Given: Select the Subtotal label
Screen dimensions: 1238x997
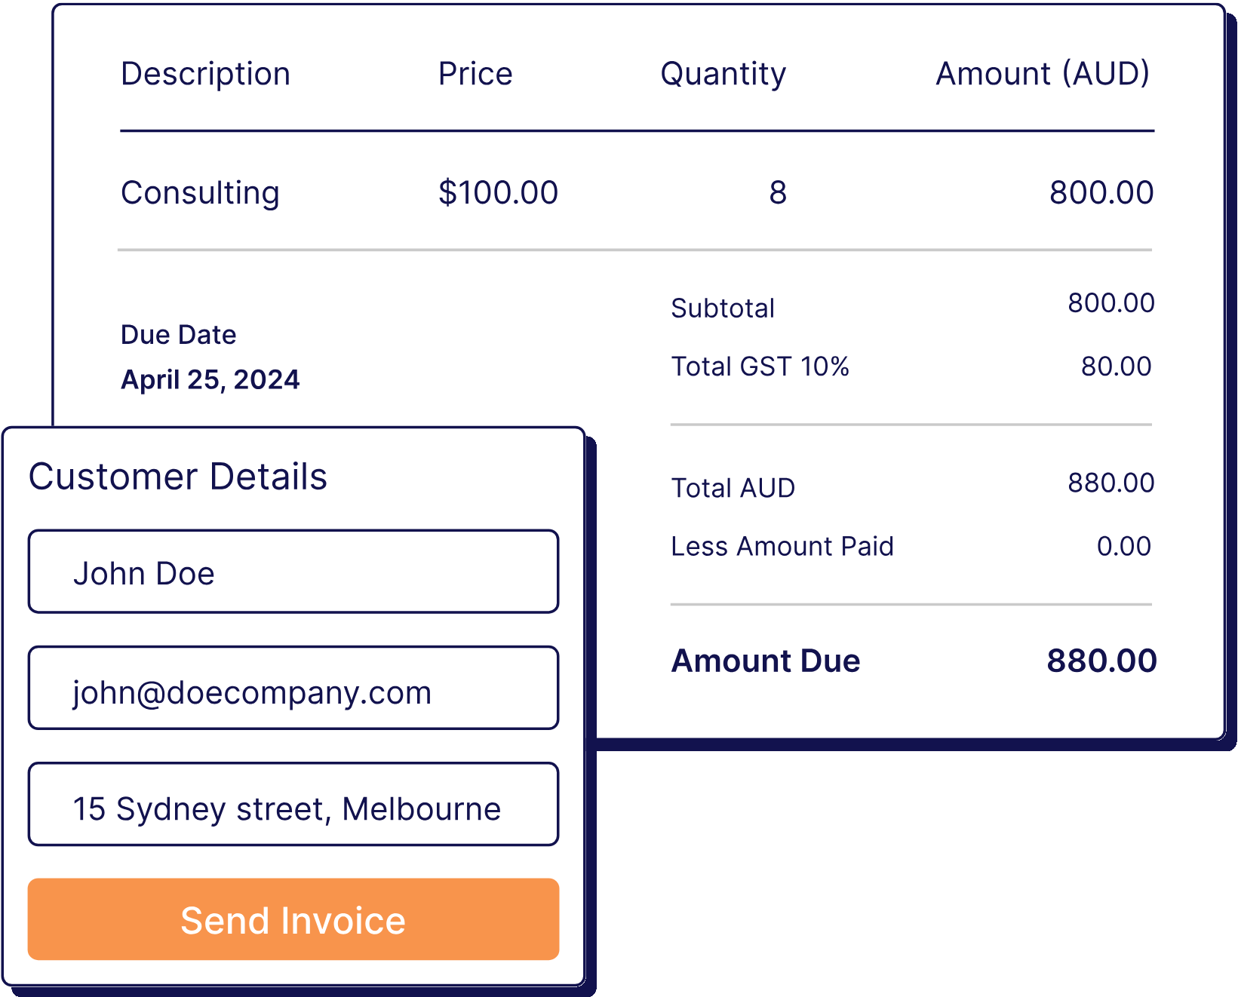Looking at the screenshot, I should (723, 308).
